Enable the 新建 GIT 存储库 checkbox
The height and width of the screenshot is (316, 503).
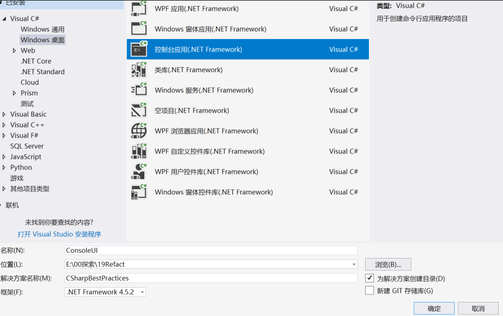pos(369,291)
